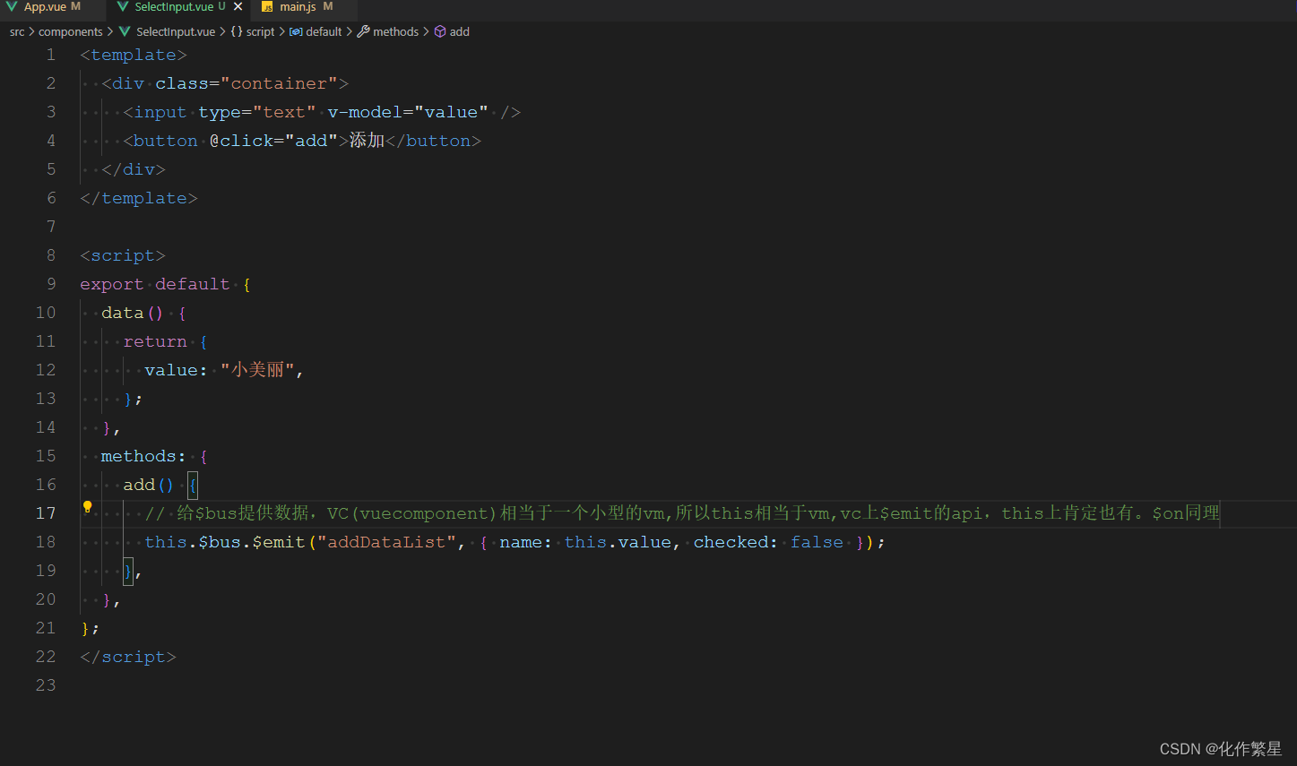Click the closing </template> tag
1297x766 pixels.
point(139,198)
